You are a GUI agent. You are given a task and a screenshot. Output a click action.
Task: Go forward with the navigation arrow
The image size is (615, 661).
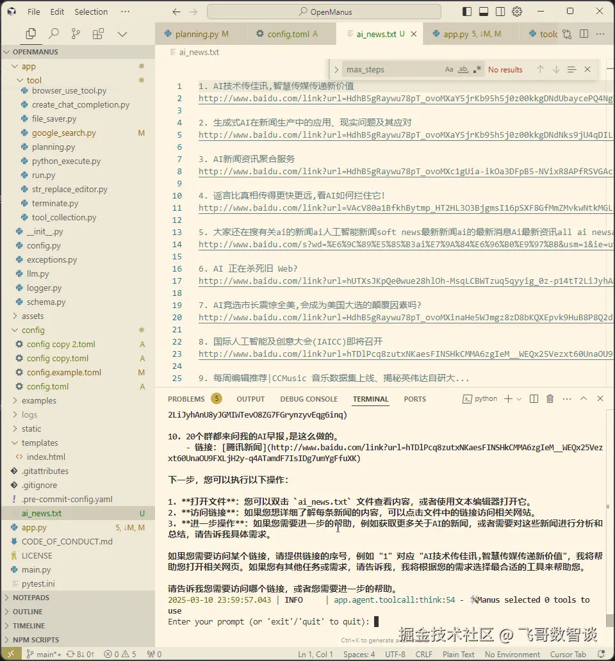[193, 12]
